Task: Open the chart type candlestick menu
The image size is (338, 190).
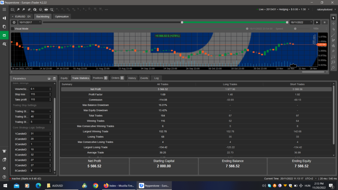Action: click(x=29, y=9)
